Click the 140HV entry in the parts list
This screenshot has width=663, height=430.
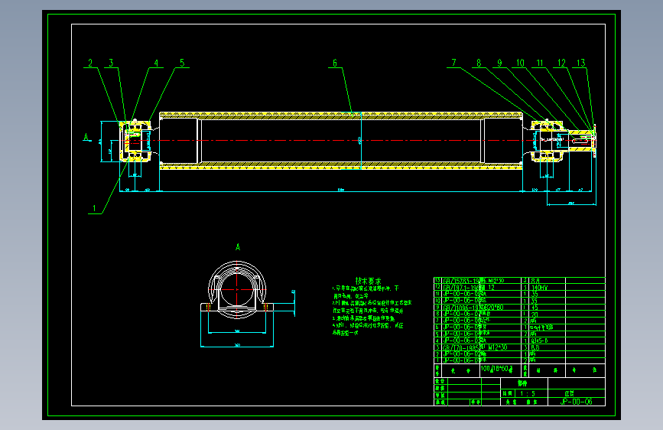pyautogui.click(x=540, y=288)
